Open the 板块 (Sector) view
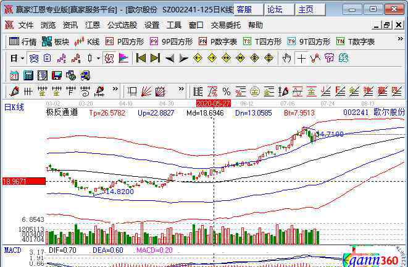This screenshot has width=408, height=267. click(56, 41)
